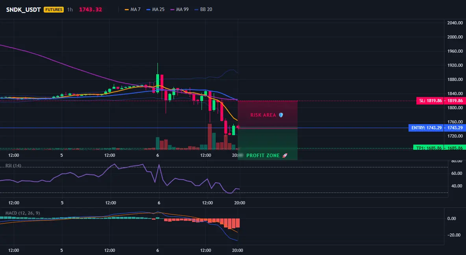Click the rocket icon beside PROFIT ZONE
This screenshot has width=466, height=255.
(285, 155)
